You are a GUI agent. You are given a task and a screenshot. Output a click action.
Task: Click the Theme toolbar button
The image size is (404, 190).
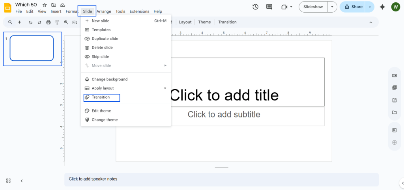pos(204,22)
